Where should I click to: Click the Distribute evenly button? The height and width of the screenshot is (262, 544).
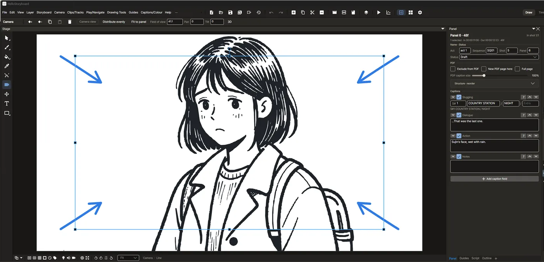click(114, 22)
